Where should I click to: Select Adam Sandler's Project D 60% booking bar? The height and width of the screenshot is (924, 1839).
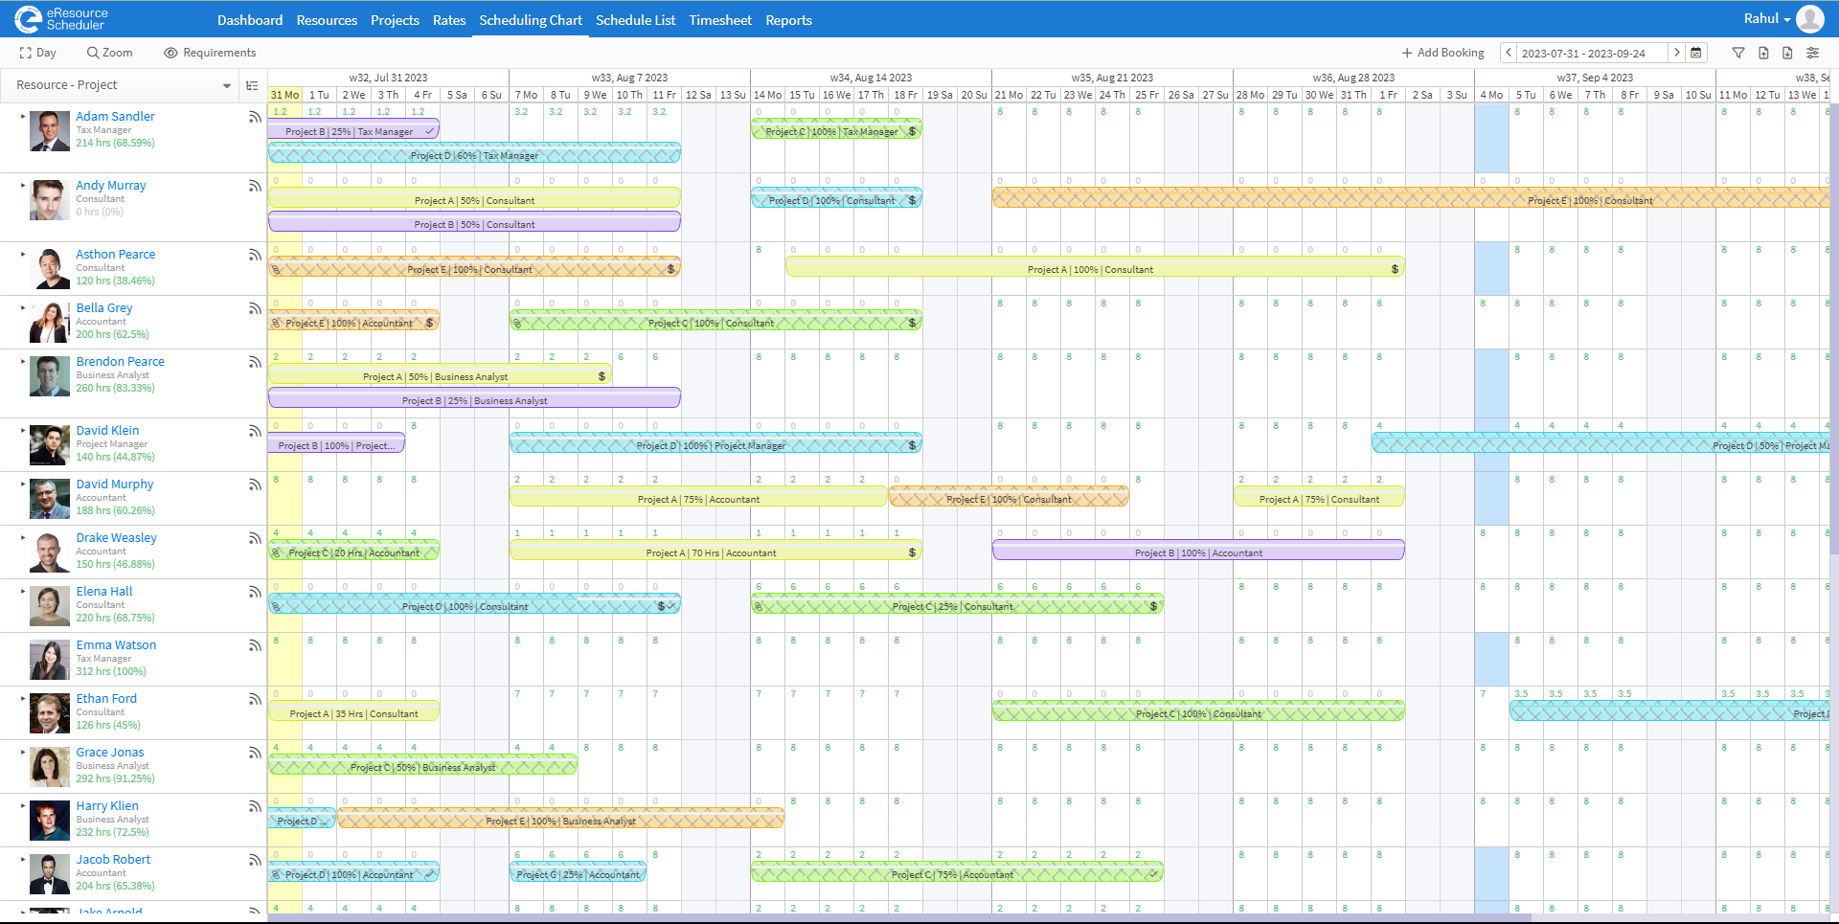point(474,153)
